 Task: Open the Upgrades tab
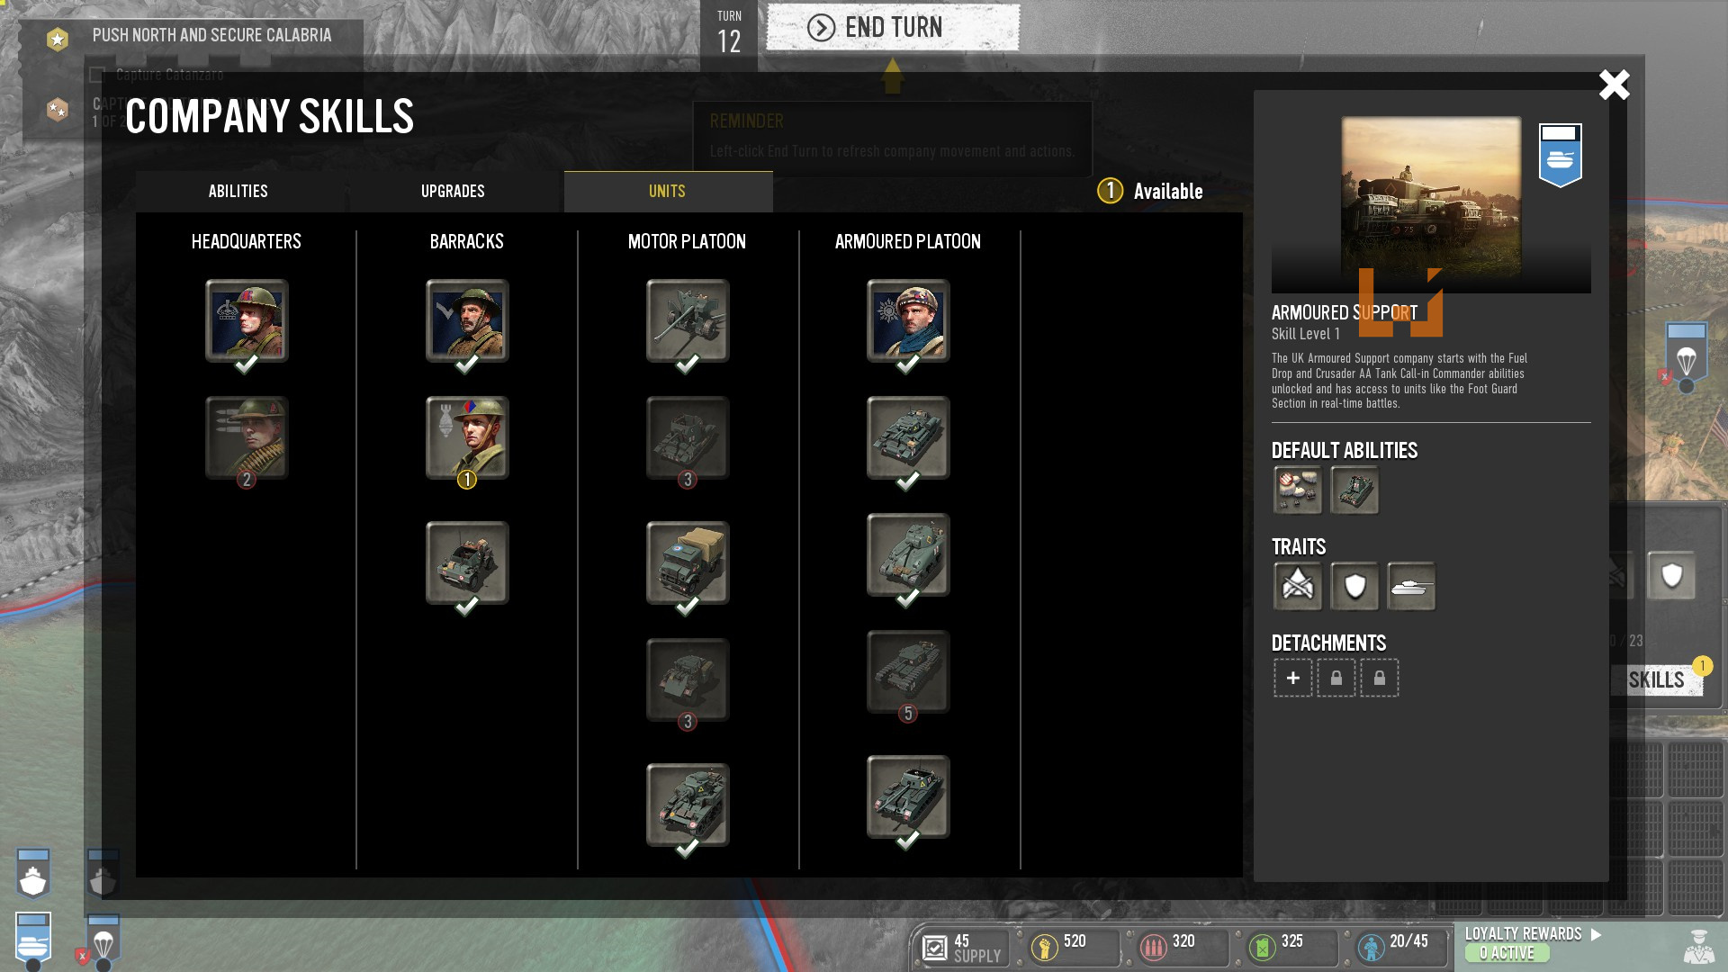453,191
